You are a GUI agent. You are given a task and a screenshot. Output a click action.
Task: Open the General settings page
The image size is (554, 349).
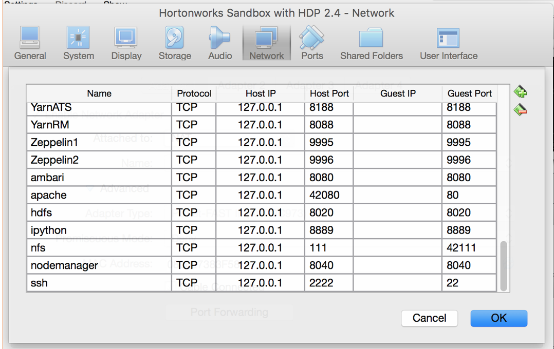click(x=30, y=42)
